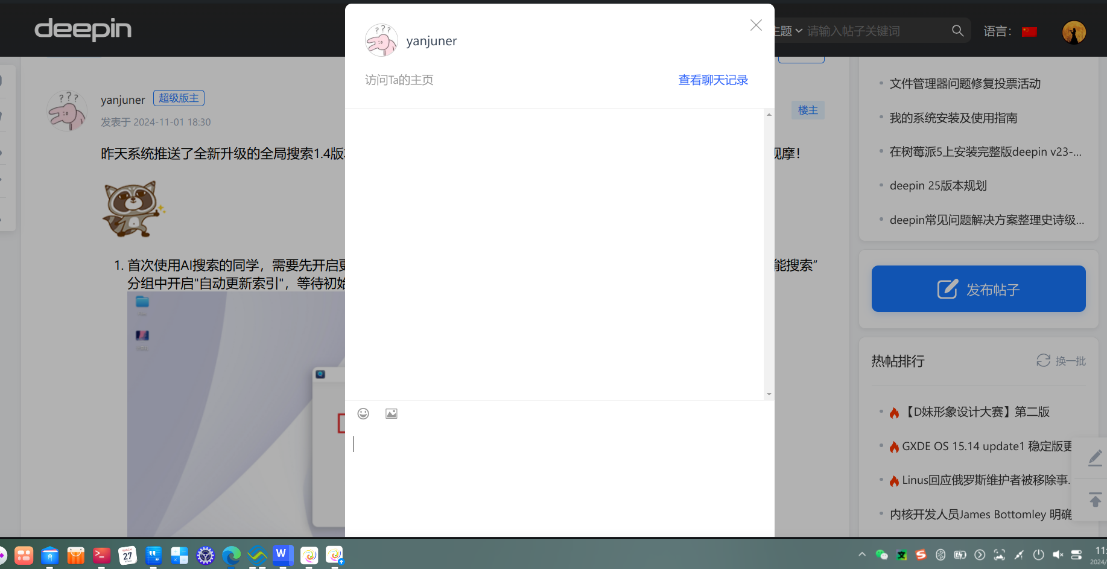1107x569 pixels.
Task: Click the chat history scrollbar up arrow
Action: coord(769,115)
